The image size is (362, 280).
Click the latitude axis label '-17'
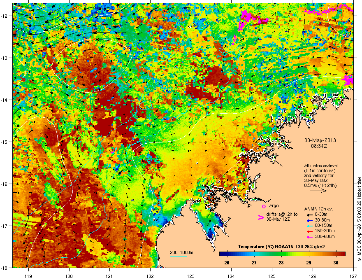pos(5,226)
